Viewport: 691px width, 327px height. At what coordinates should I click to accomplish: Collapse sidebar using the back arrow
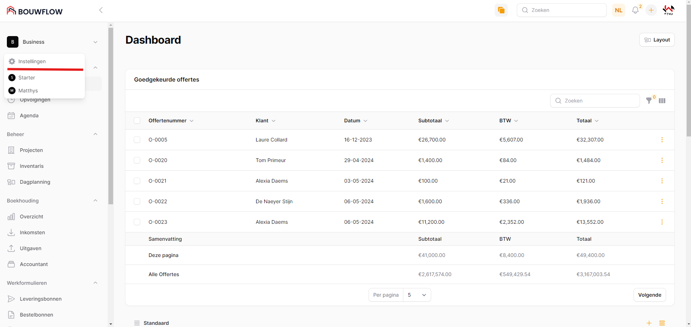coord(101,10)
